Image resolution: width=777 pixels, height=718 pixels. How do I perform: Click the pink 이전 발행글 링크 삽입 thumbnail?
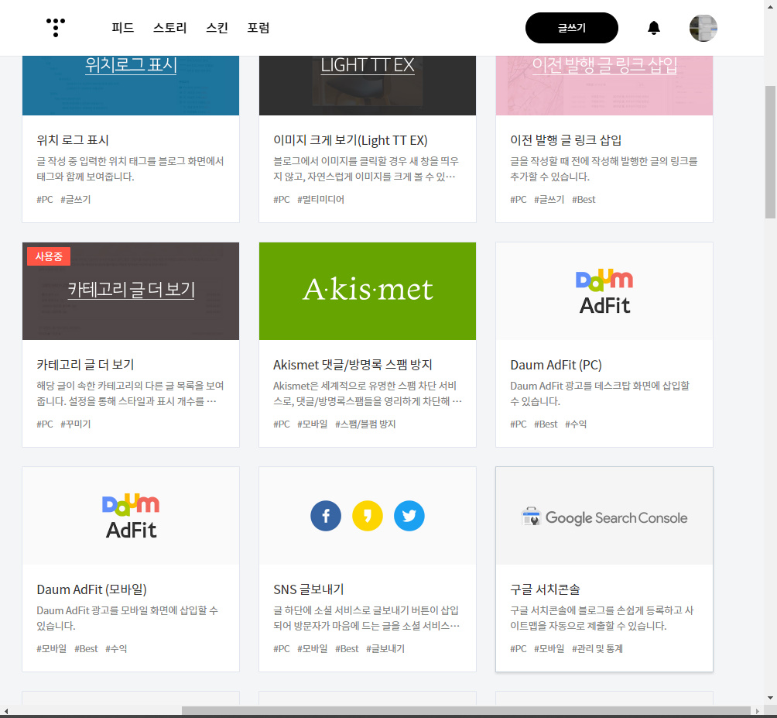pyautogui.click(x=604, y=85)
